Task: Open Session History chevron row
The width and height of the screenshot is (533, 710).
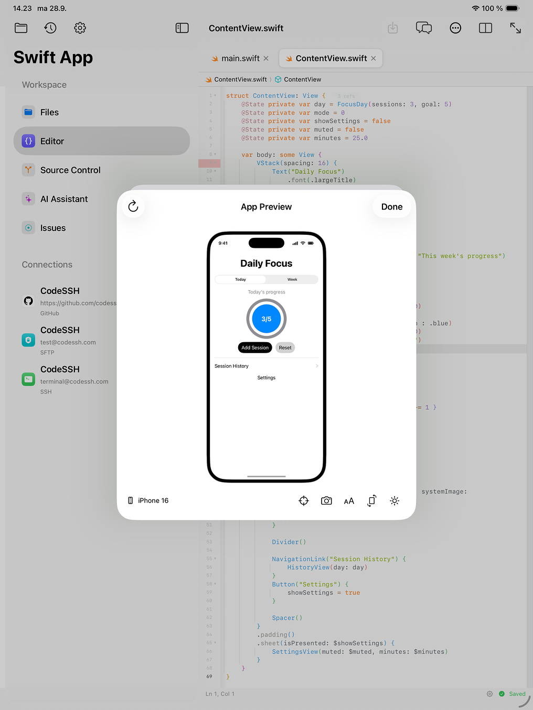Action: pos(266,366)
